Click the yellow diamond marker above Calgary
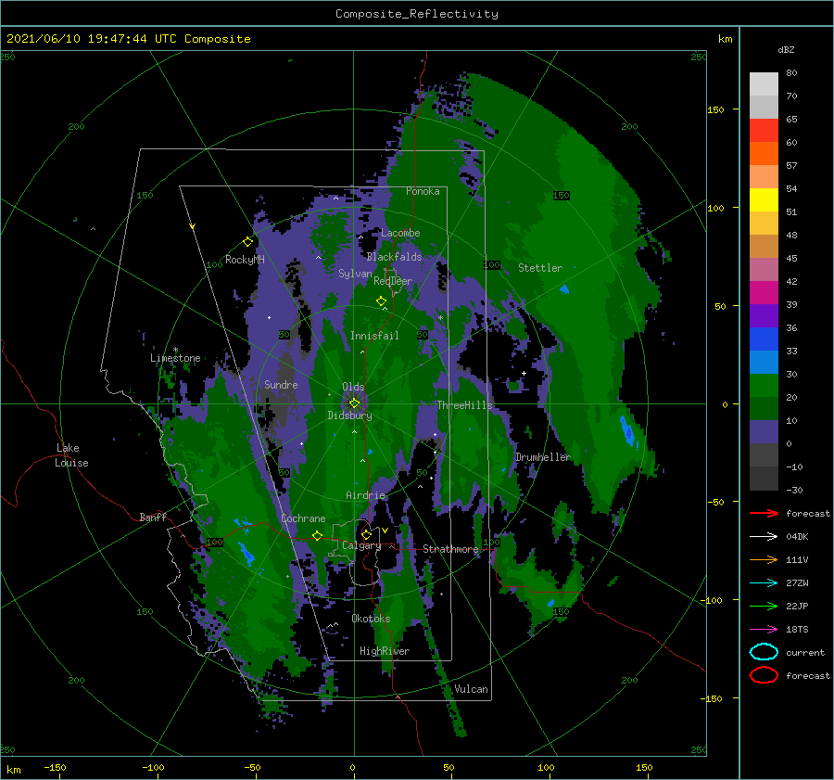The image size is (834, 780). 366,534
